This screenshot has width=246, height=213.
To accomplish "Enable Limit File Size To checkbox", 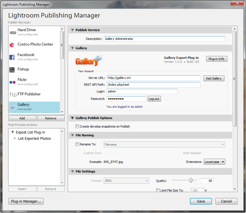I will coord(158,190).
